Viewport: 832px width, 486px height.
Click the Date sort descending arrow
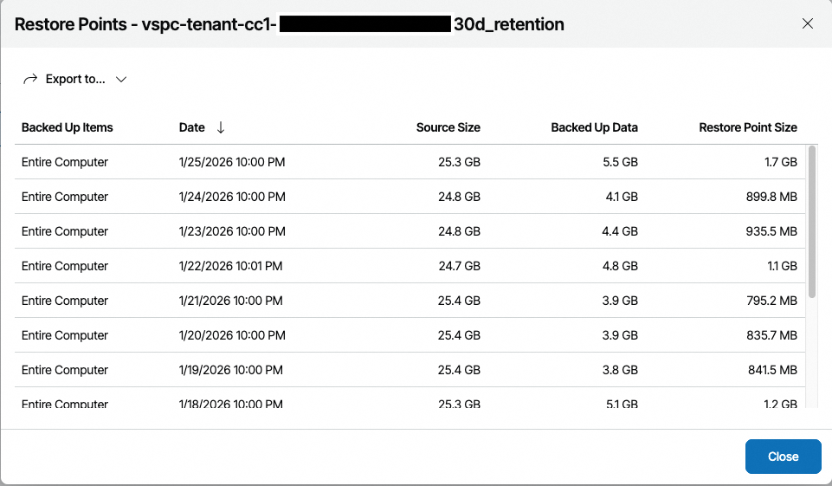pyautogui.click(x=221, y=127)
